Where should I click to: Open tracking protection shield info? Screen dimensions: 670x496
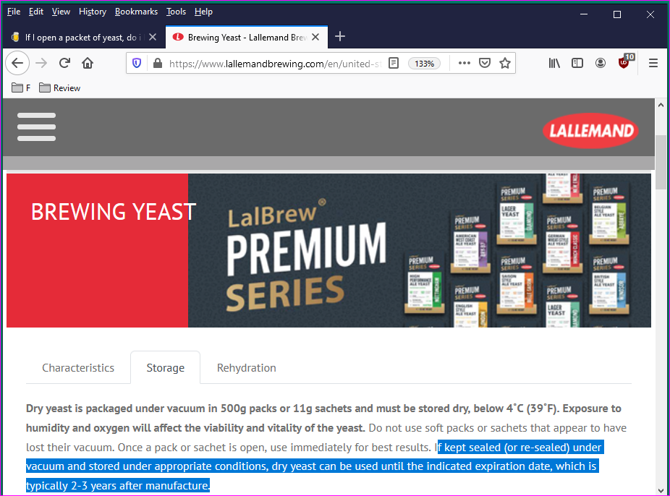(137, 63)
